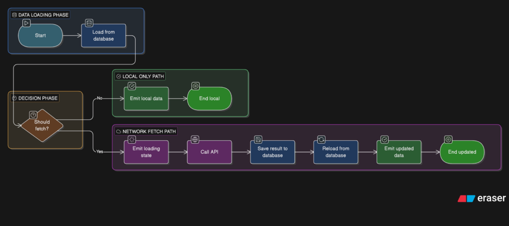
Task: Click spinner icon above Emit loading state
Action: (x=132, y=140)
